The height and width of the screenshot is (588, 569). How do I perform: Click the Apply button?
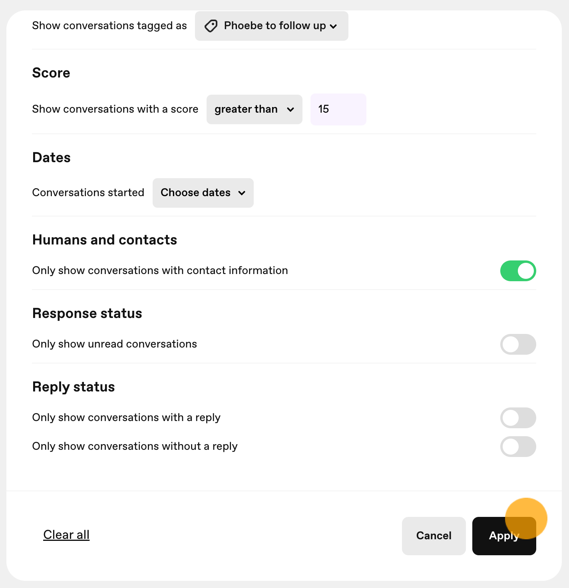[x=504, y=536]
